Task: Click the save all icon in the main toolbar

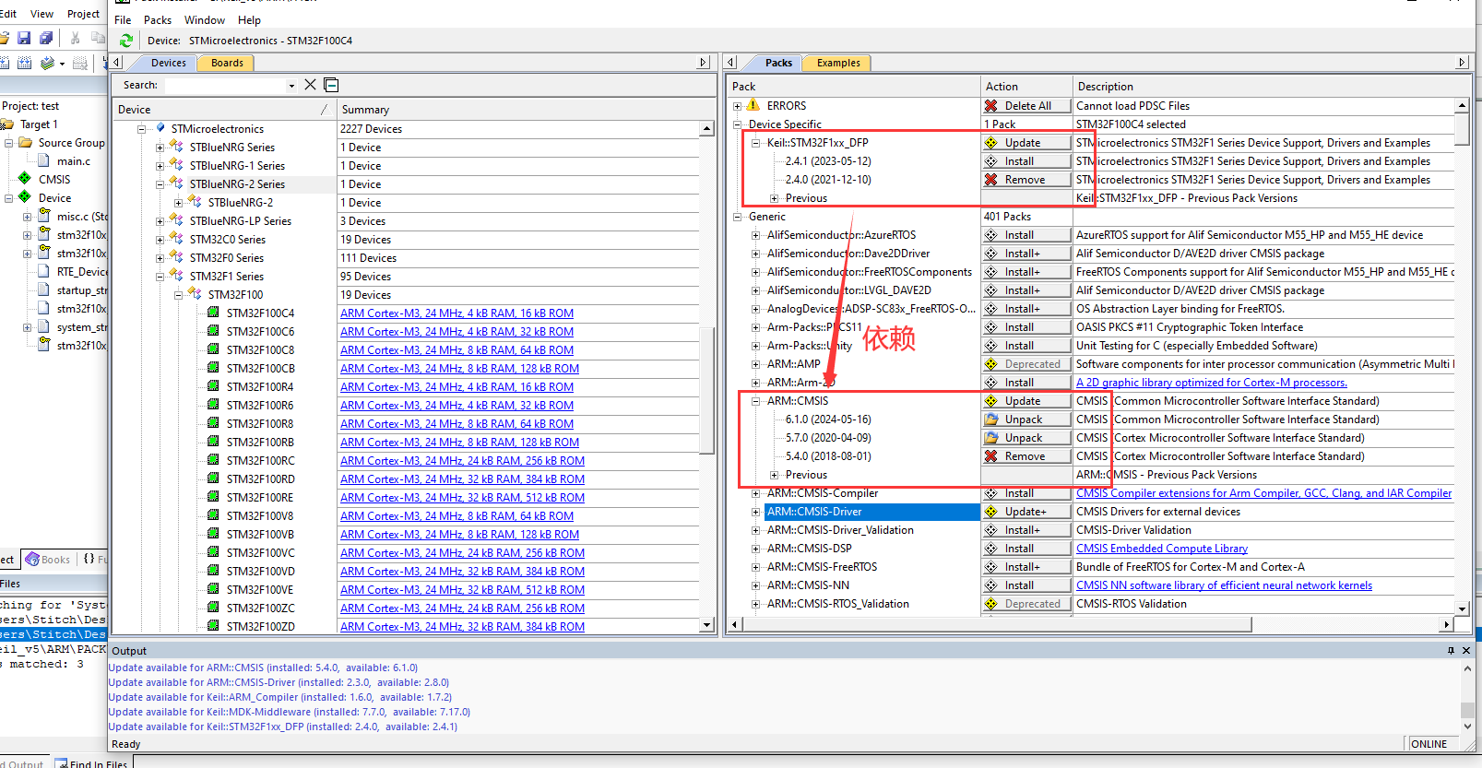Action: [x=45, y=38]
